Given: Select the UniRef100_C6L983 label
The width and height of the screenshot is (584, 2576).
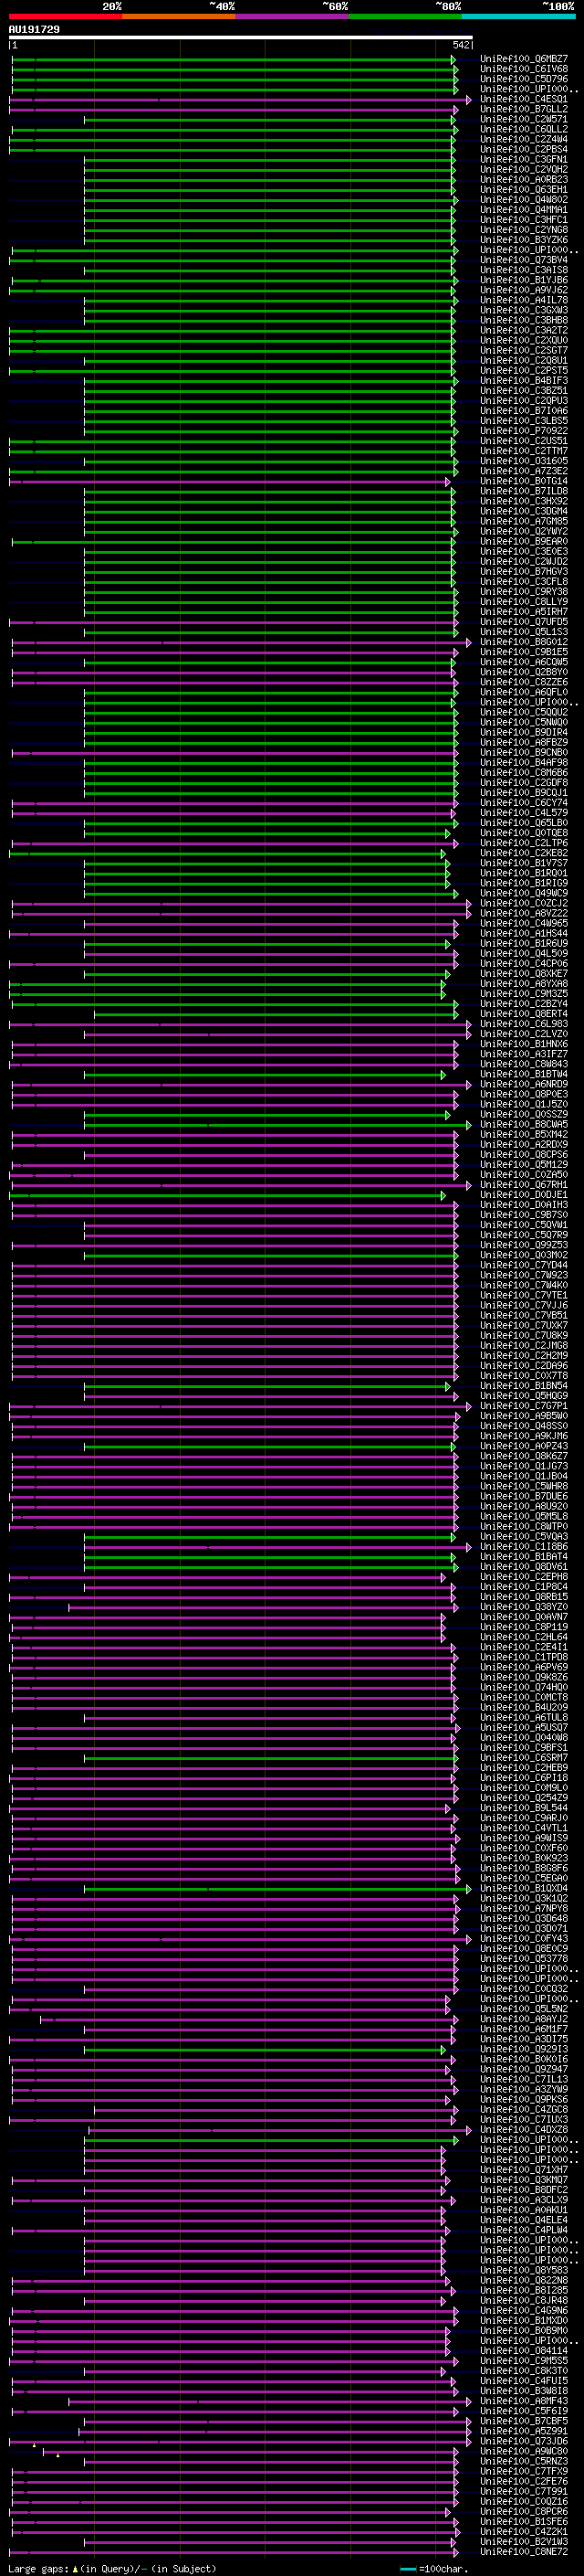Looking at the screenshot, I should (x=524, y=1025).
